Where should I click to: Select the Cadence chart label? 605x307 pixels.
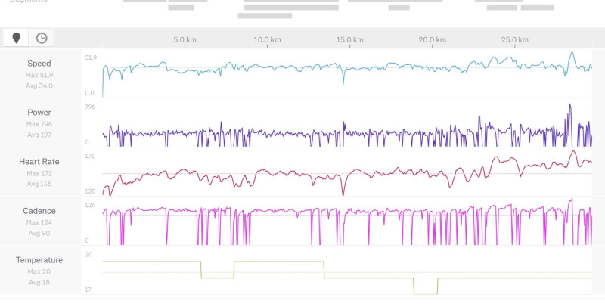(x=39, y=211)
